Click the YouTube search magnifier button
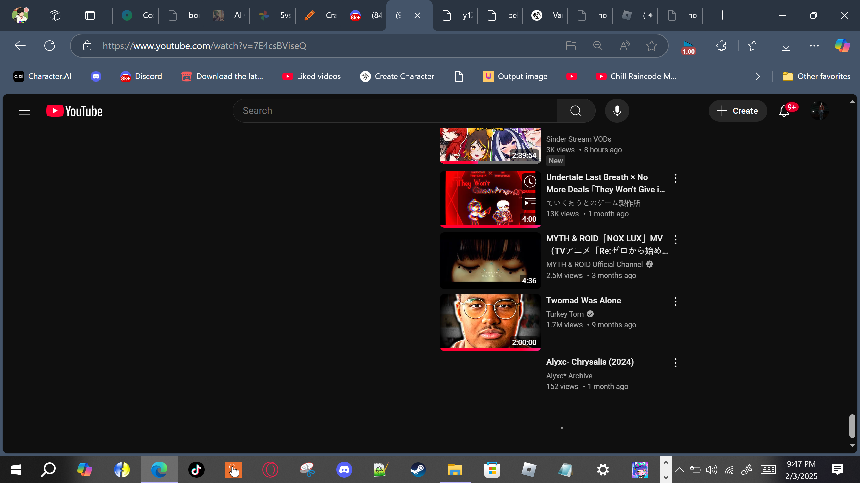 click(x=576, y=111)
